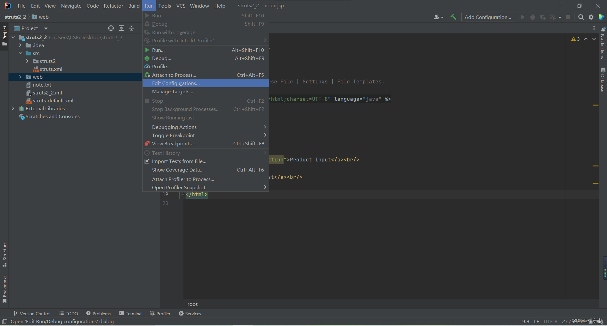Expand Toggle Breakpoint submenu
The width and height of the screenshot is (607, 326).
[205, 135]
